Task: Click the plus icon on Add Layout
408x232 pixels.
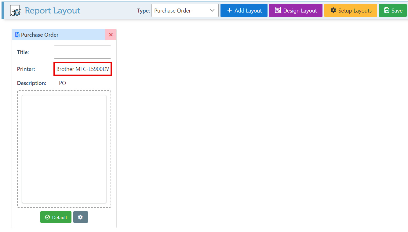Action: tap(230, 11)
